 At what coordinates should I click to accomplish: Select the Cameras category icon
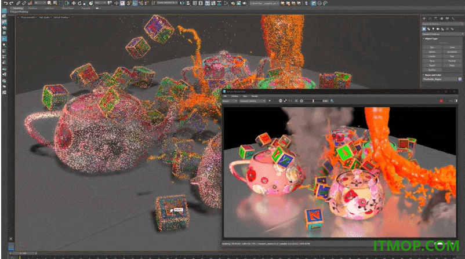click(x=438, y=29)
